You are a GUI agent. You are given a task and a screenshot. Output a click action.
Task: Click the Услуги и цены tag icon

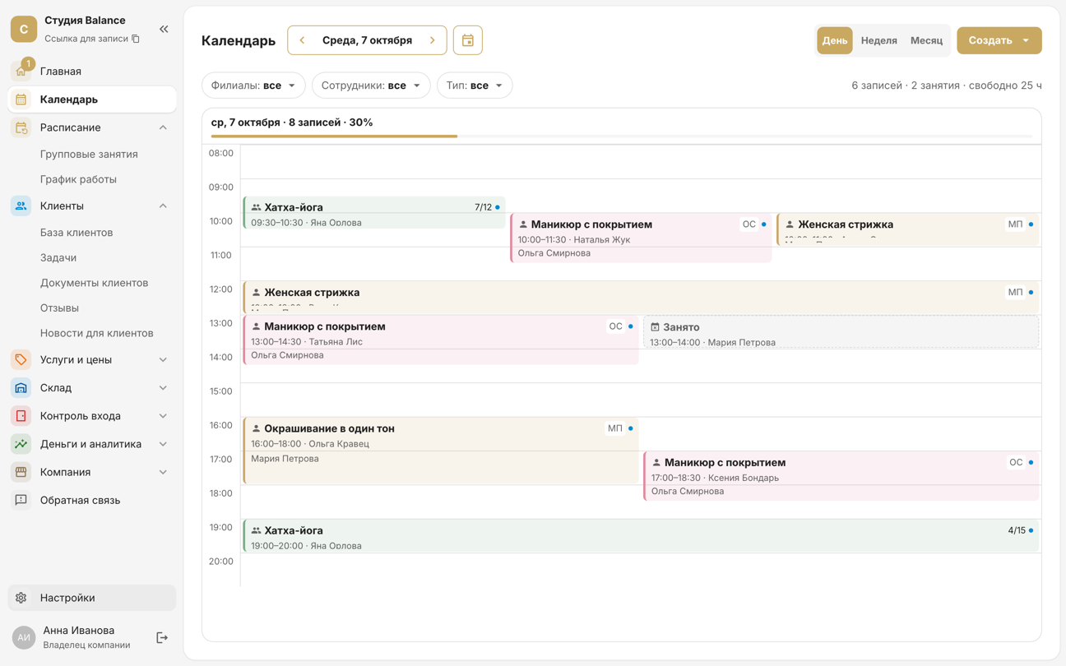(x=21, y=360)
